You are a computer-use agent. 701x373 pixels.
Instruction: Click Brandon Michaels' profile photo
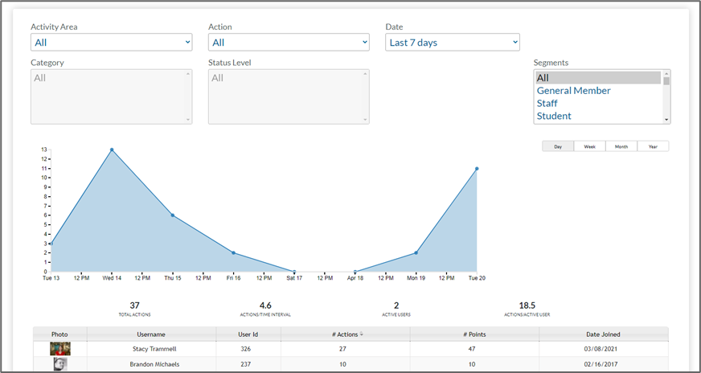click(60, 363)
